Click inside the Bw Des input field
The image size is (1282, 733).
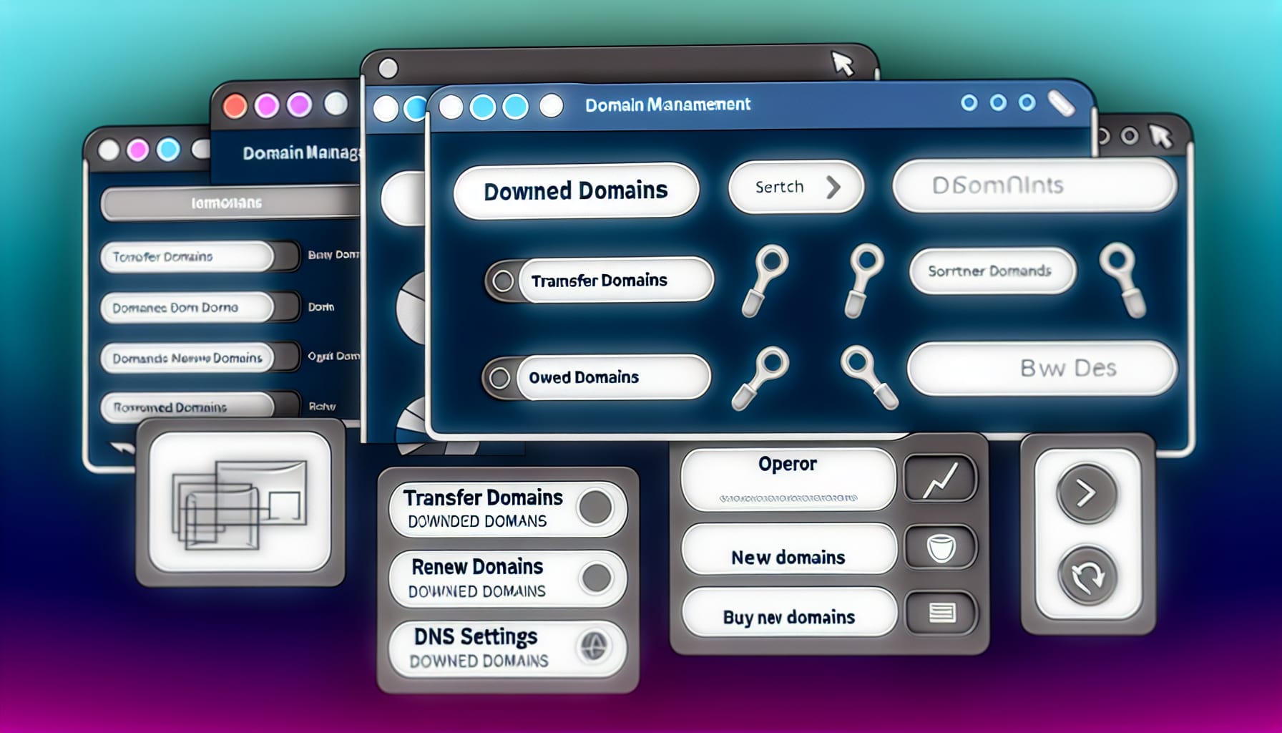pyautogui.click(x=1041, y=367)
